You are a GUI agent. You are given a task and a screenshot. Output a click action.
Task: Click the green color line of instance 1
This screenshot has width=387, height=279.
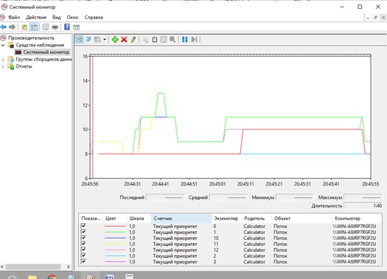[115, 232]
